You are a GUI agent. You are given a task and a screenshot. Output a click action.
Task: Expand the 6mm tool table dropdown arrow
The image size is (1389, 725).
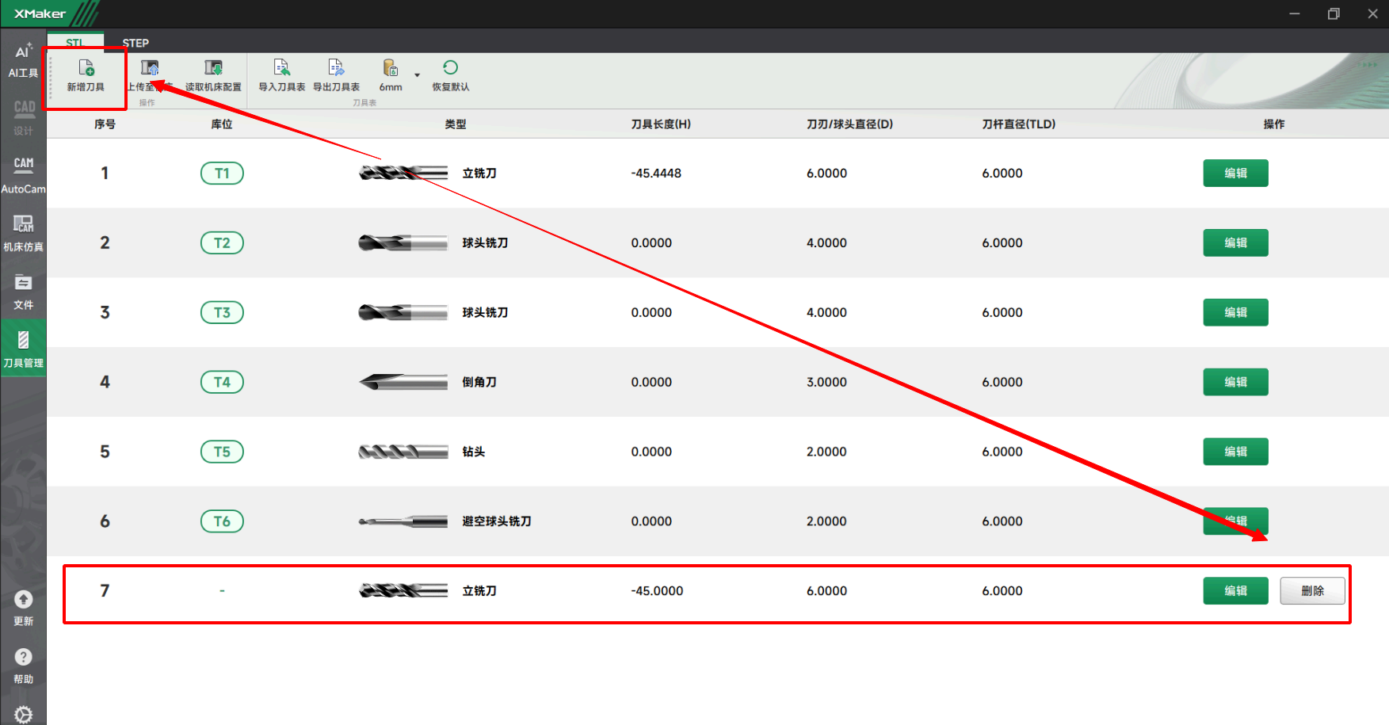coord(417,76)
